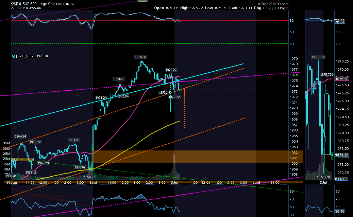Click the 1972.720 label in zoom panel
The width and height of the screenshot is (353, 217).
click(323, 177)
